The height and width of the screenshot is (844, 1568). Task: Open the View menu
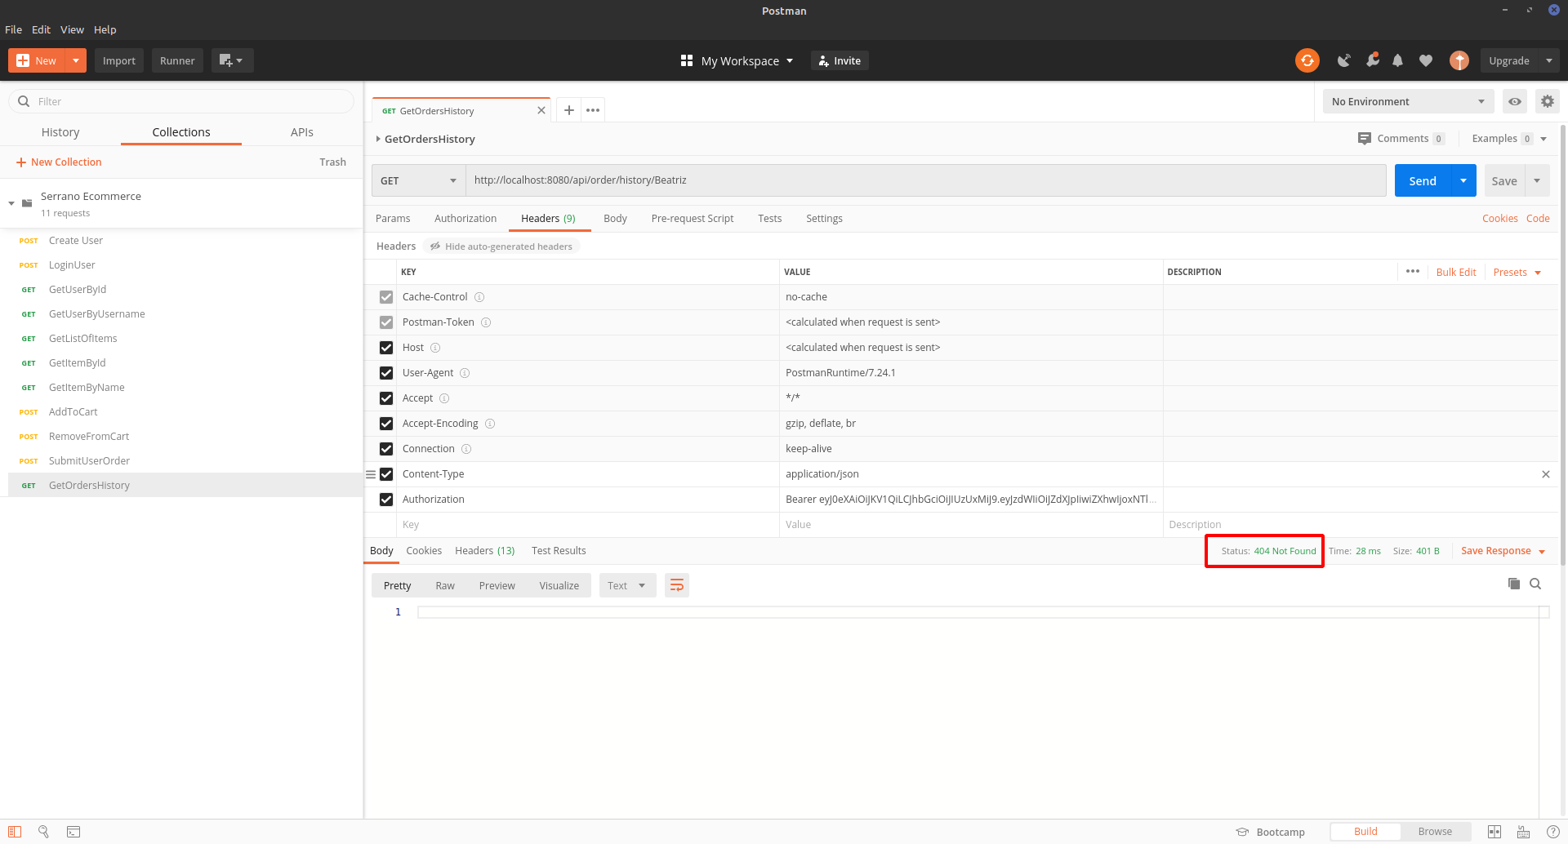(x=72, y=29)
